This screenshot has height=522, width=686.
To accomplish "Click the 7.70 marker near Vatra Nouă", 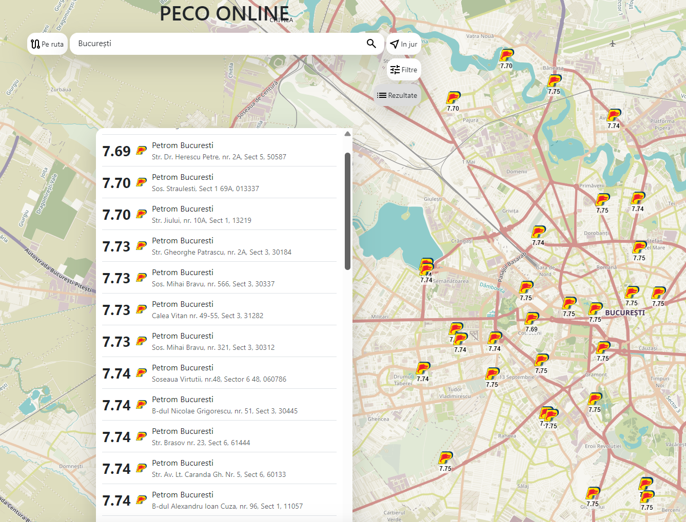I will pos(506,56).
